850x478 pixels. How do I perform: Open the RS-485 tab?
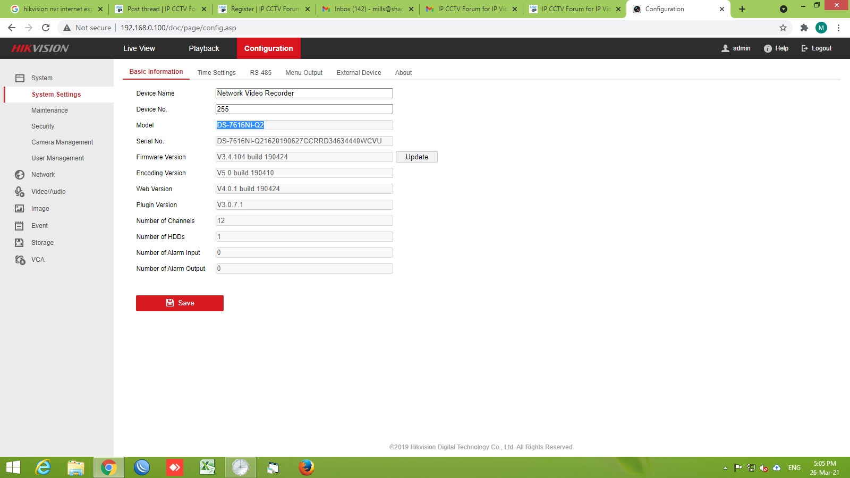point(260,73)
